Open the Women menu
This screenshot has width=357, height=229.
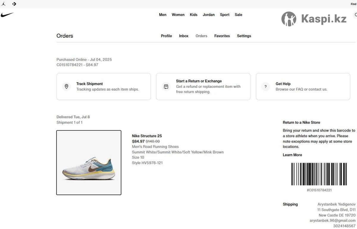(x=178, y=15)
